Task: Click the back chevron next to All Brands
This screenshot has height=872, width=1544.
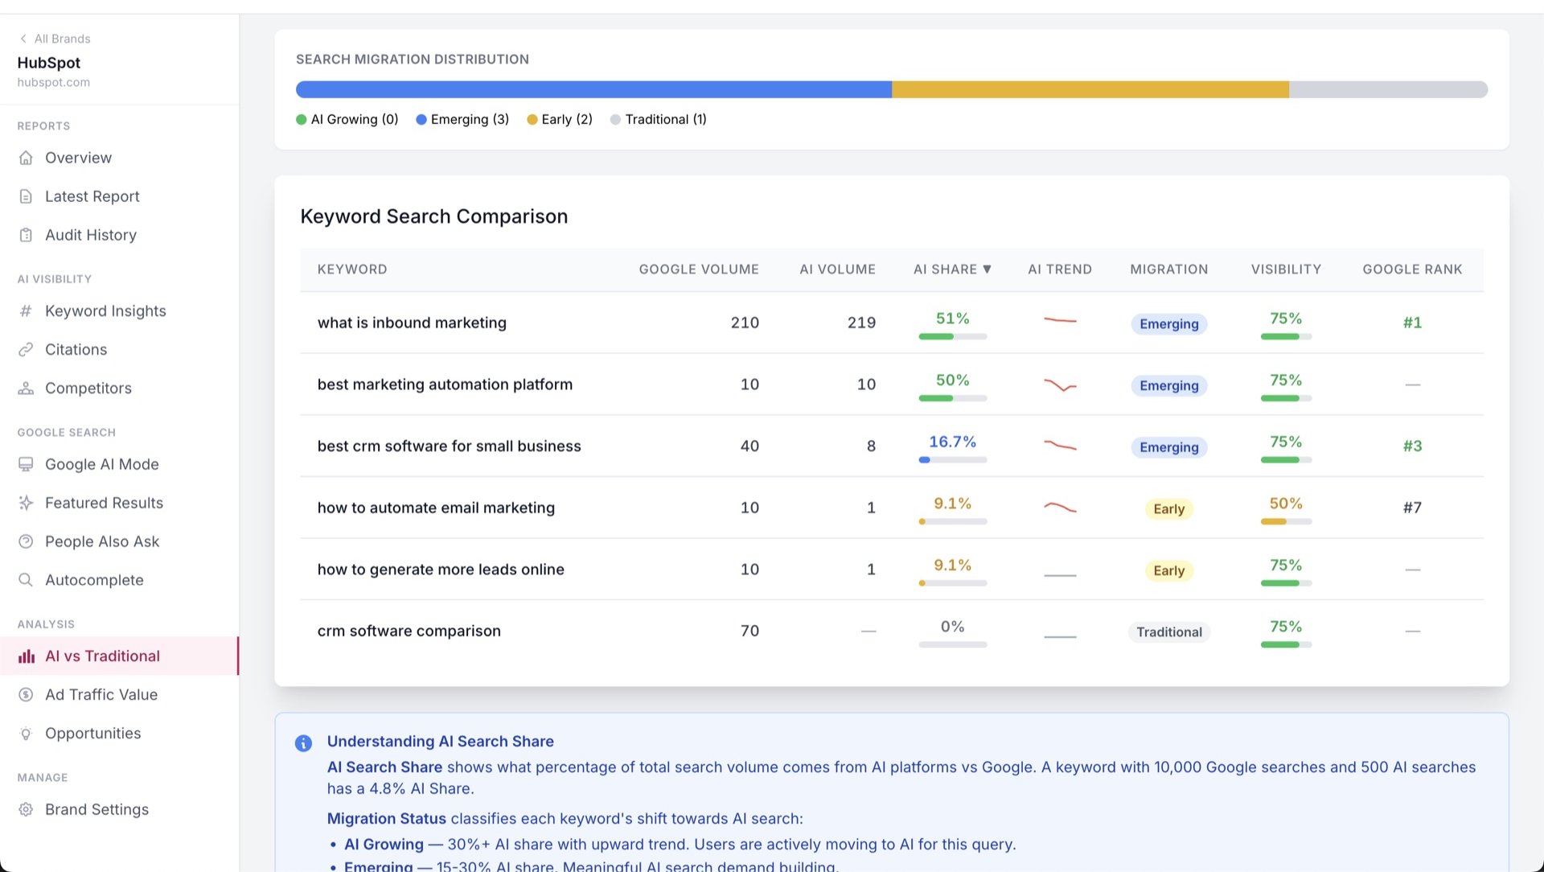Action: pos(23,39)
